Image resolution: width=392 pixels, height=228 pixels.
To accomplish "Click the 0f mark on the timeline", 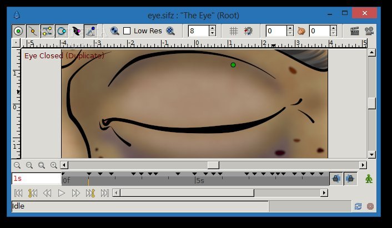I will [x=66, y=180].
